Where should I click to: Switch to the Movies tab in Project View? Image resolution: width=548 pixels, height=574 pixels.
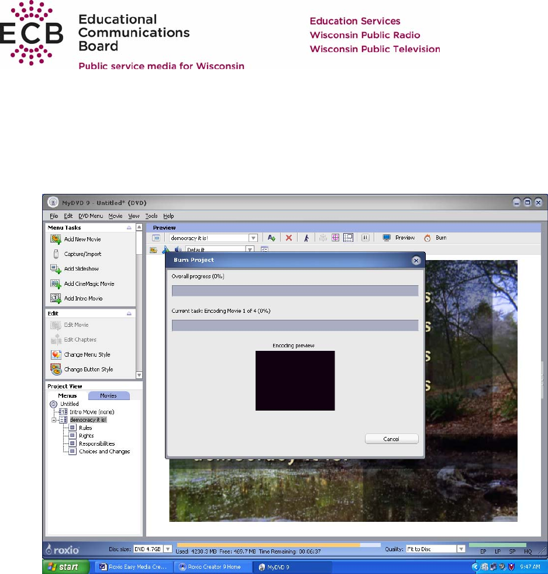(109, 396)
